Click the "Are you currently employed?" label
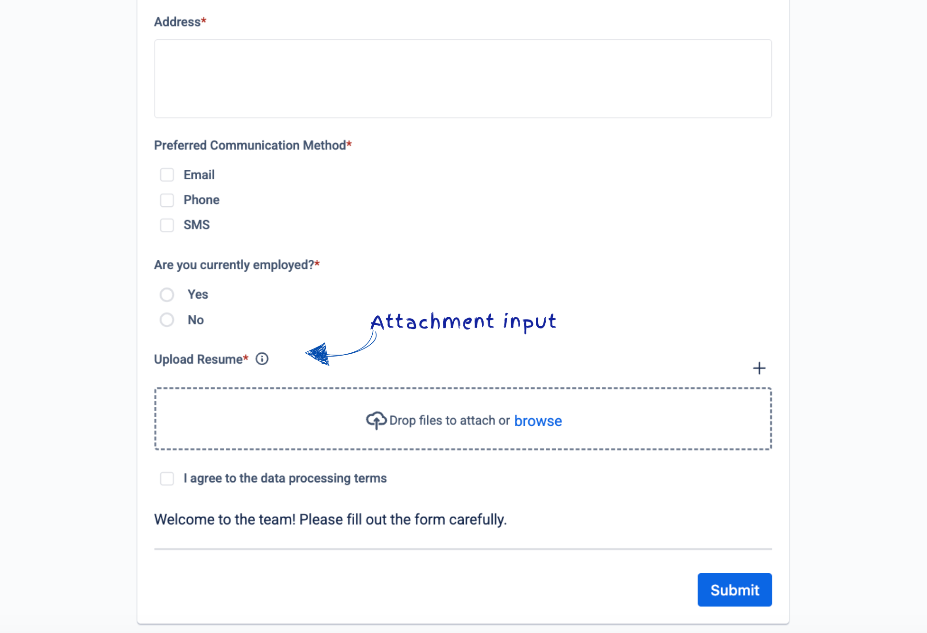The height and width of the screenshot is (633, 927). (x=234, y=265)
